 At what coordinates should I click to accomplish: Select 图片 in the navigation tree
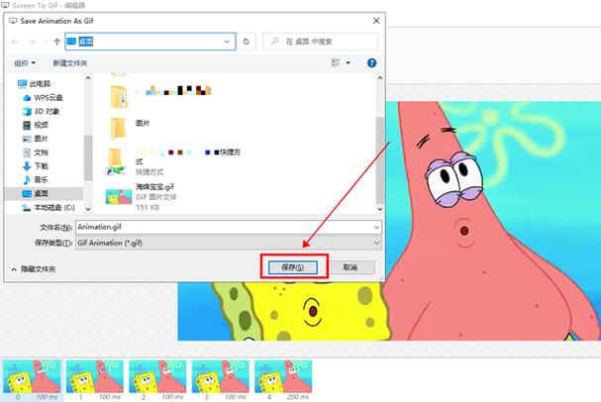(x=36, y=139)
